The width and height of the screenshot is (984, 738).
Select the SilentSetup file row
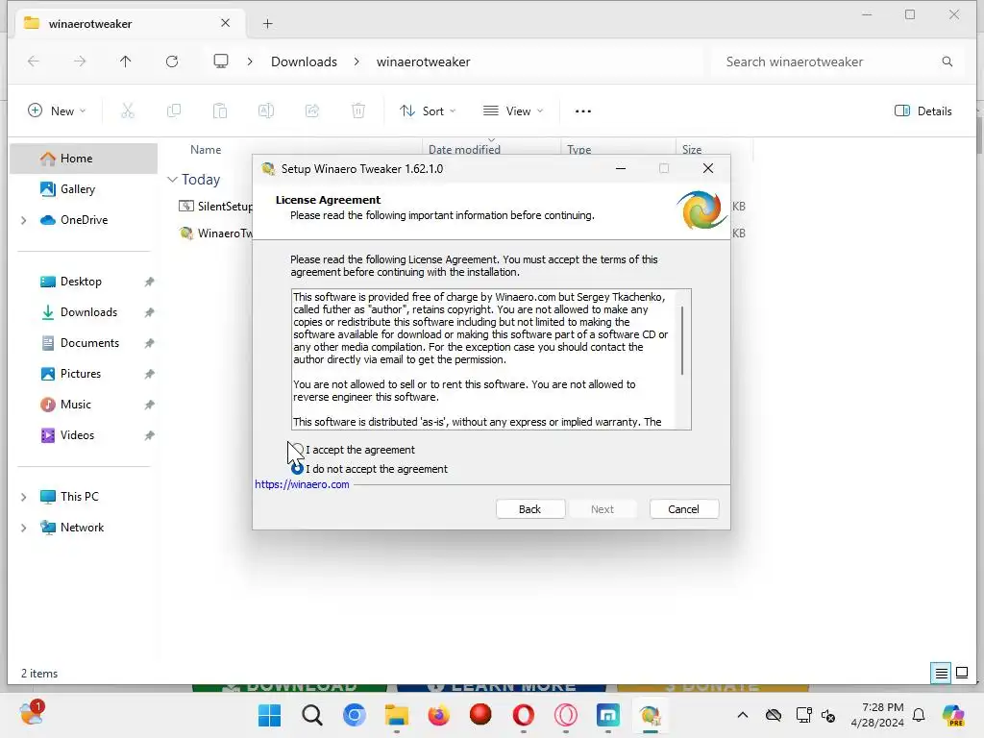(215, 206)
